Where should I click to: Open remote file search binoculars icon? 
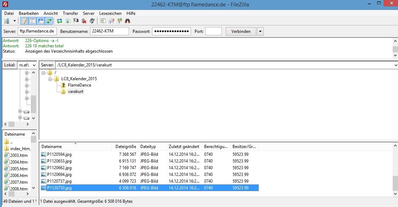tap(128, 21)
